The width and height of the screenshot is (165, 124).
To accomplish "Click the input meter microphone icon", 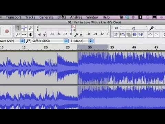I will click(x=76, y=34).
